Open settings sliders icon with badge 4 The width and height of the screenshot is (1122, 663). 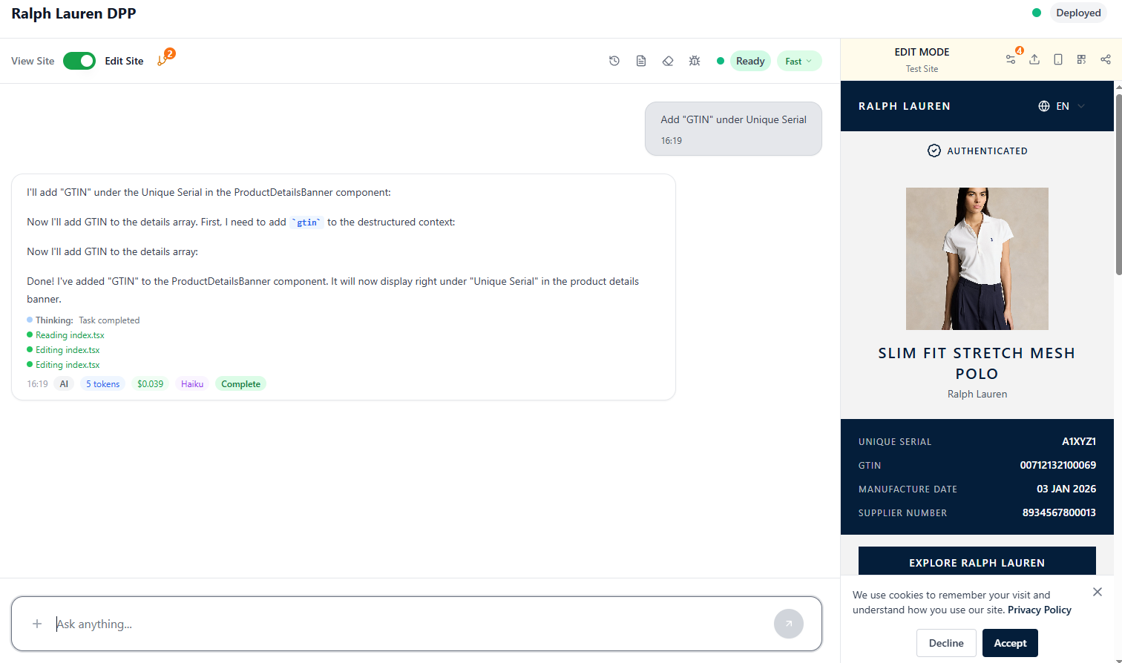coord(1011,59)
